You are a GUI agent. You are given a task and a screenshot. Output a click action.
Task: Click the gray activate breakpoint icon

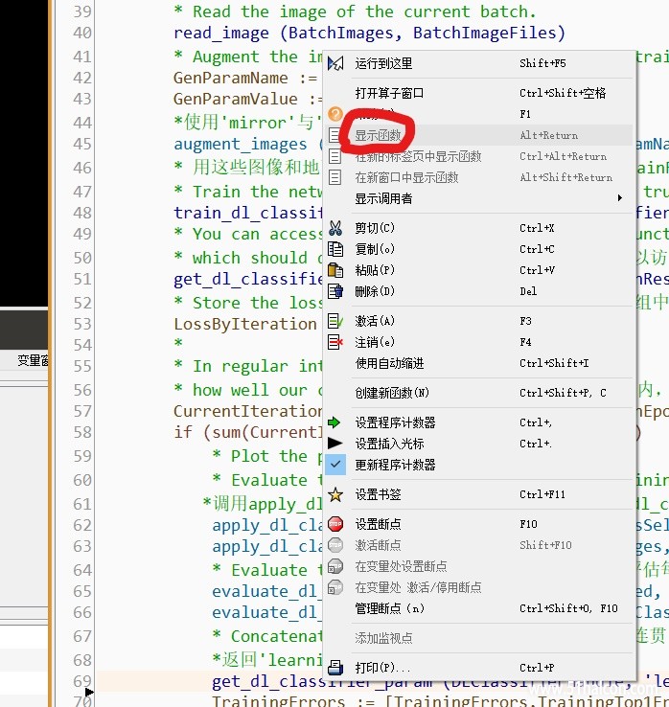pos(335,545)
